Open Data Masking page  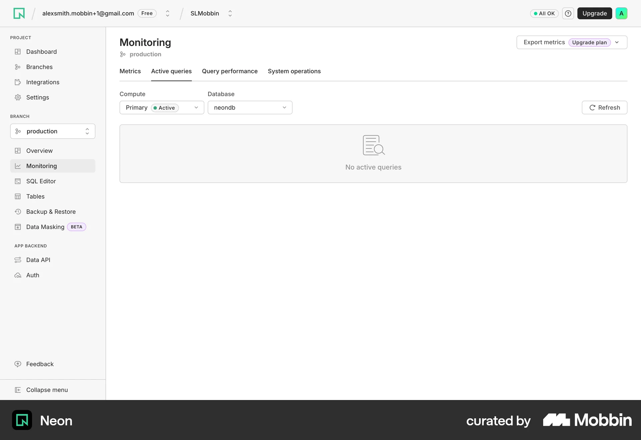point(53,227)
